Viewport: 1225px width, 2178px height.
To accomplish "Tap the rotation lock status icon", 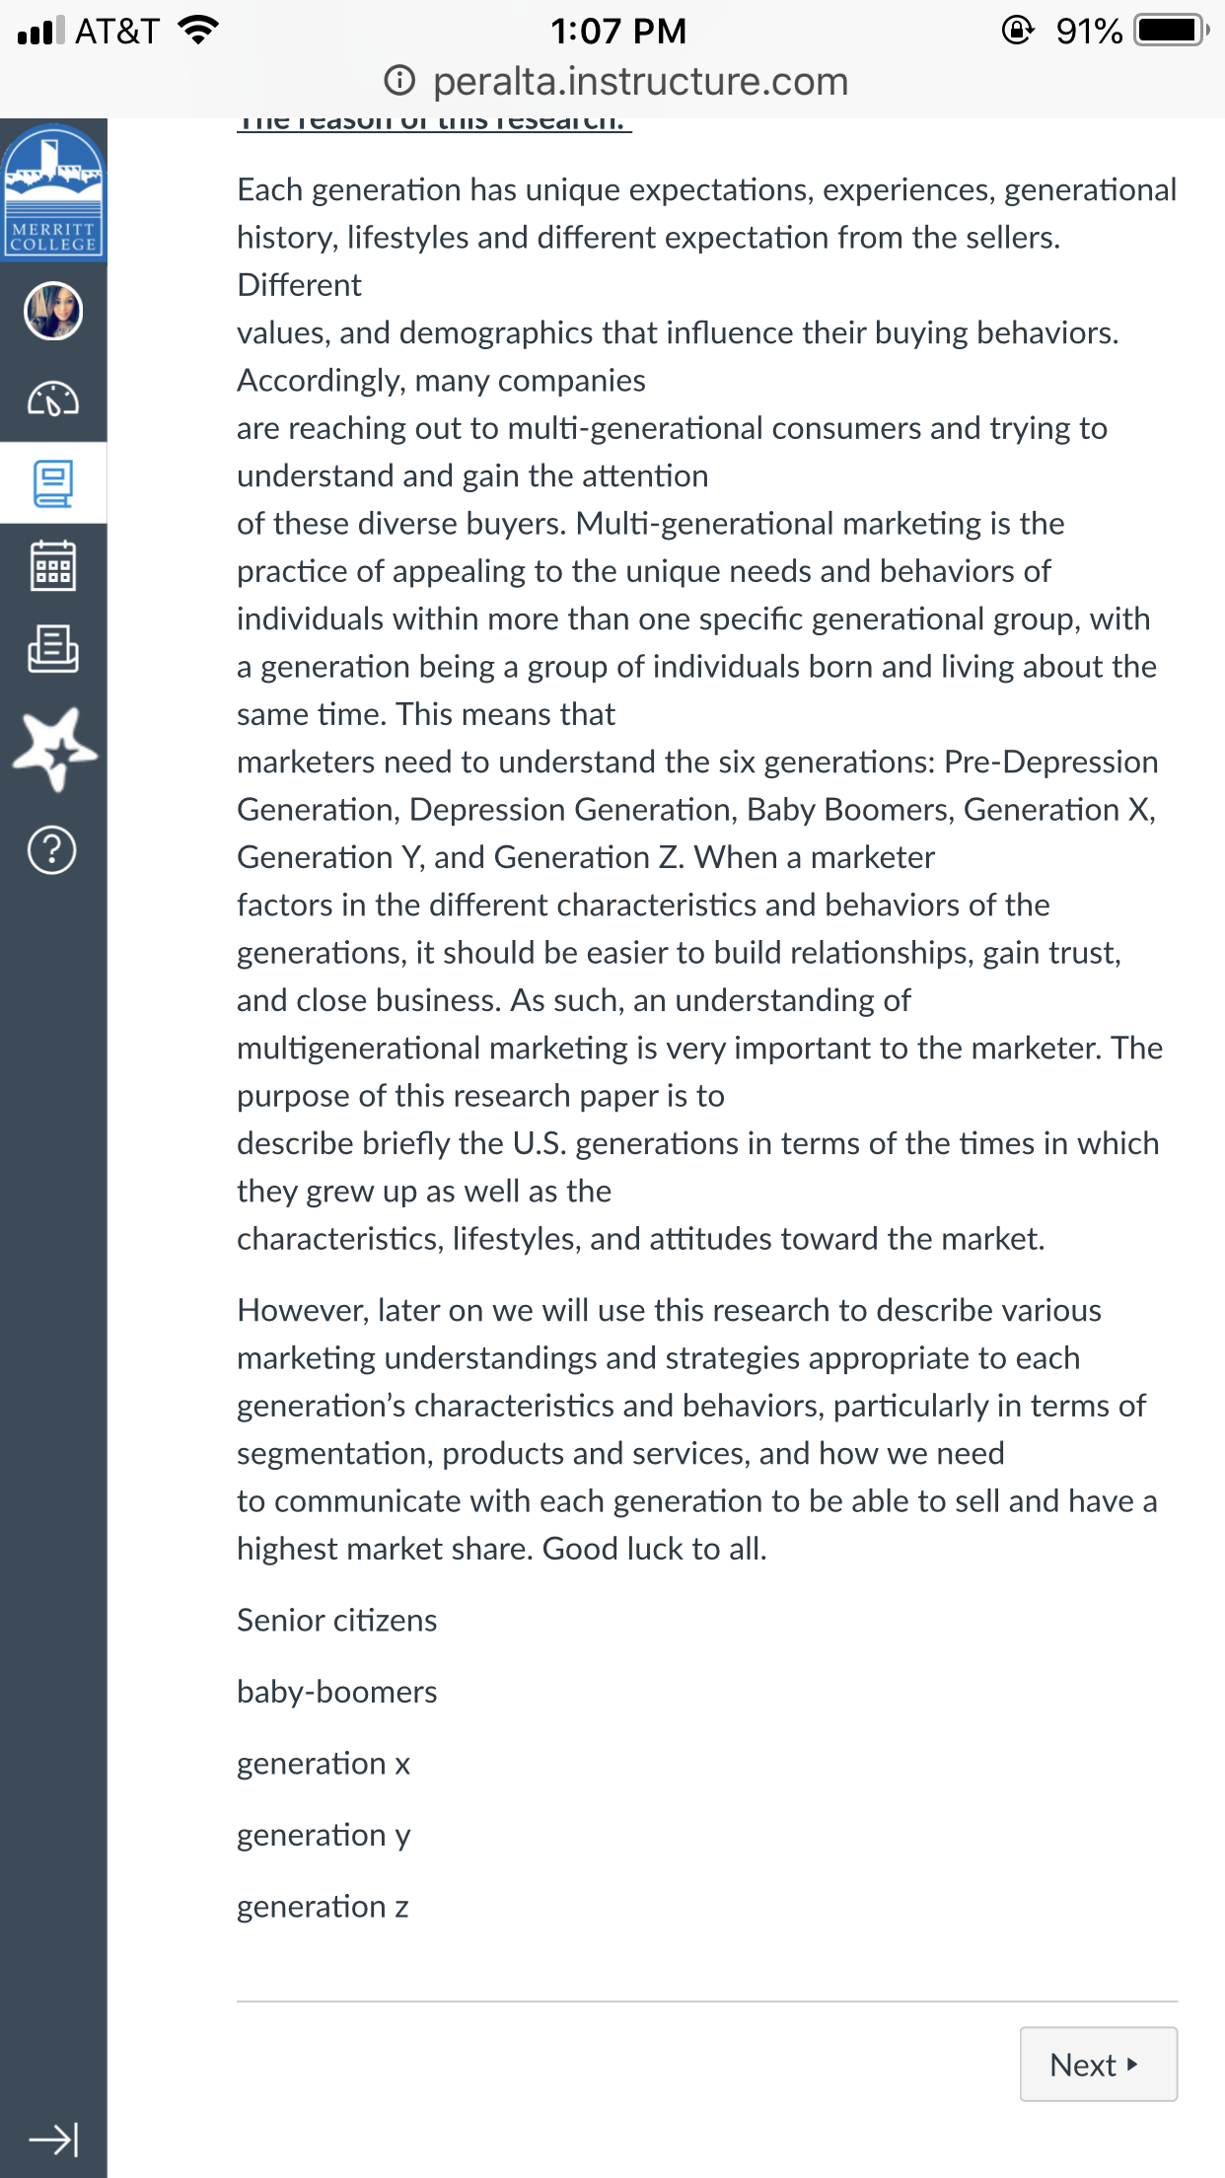I will [1017, 31].
